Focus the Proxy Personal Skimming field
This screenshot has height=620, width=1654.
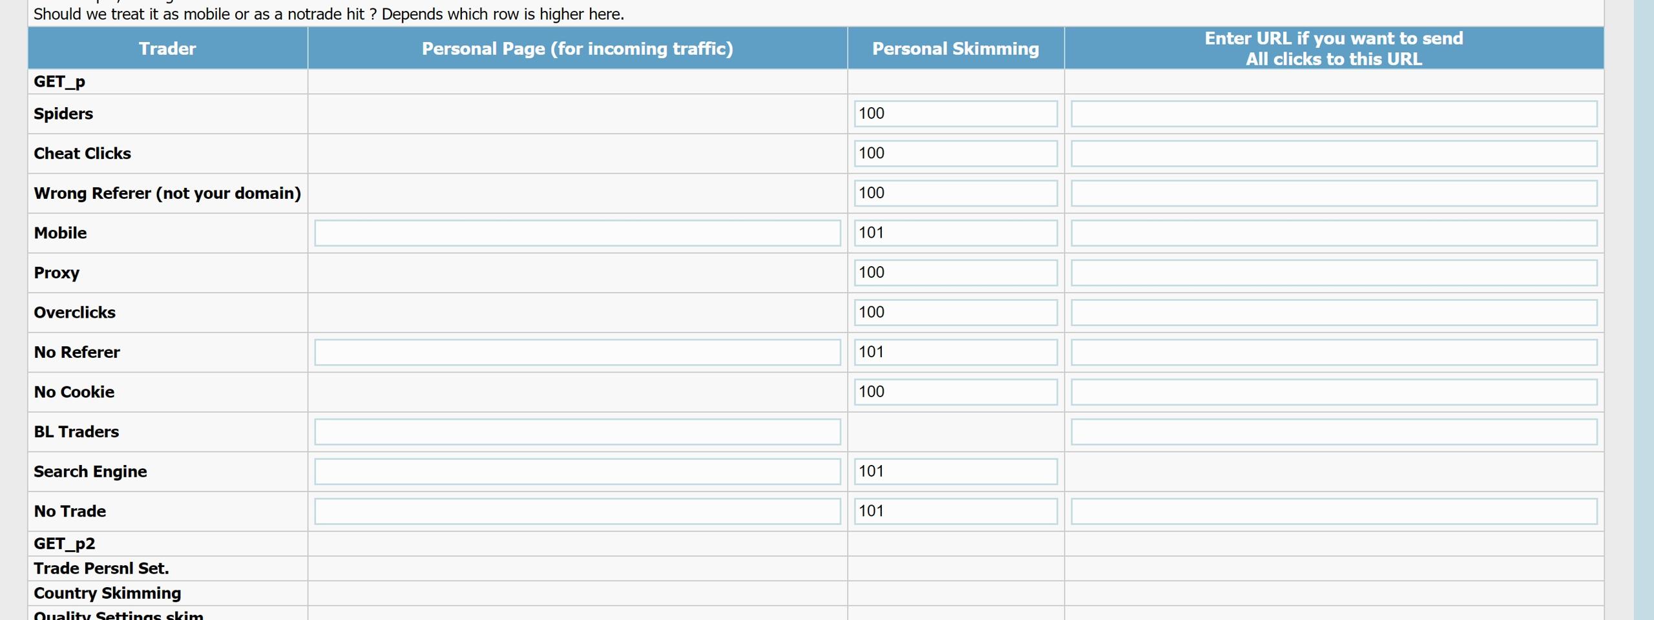pyautogui.click(x=956, y=273)
